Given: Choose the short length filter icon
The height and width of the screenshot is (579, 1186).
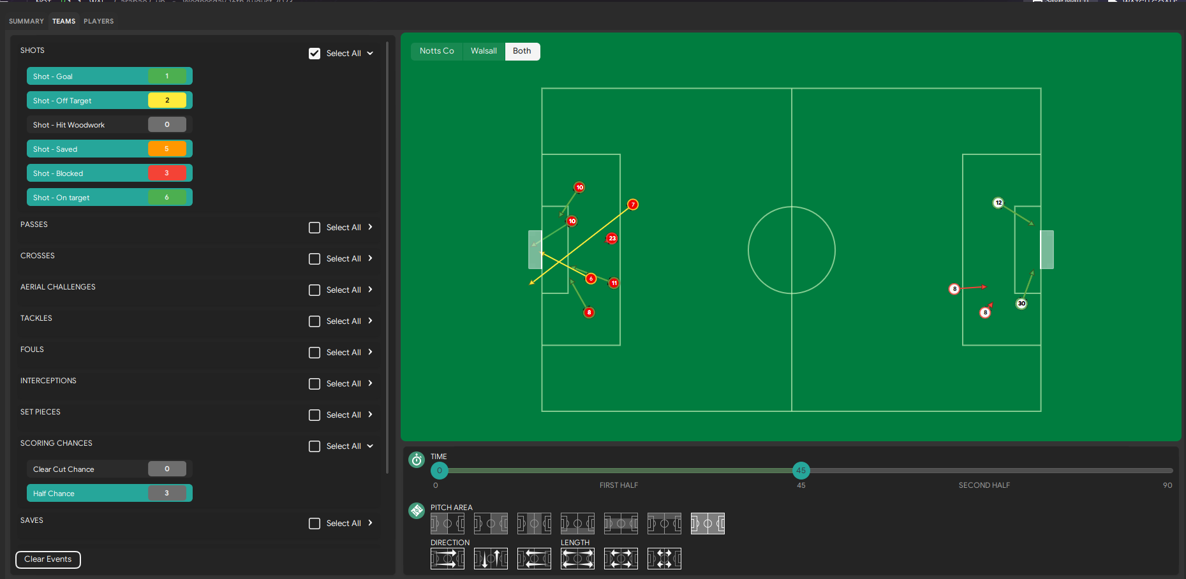Looking at the screenshot, I should click(x=664, y=559).
